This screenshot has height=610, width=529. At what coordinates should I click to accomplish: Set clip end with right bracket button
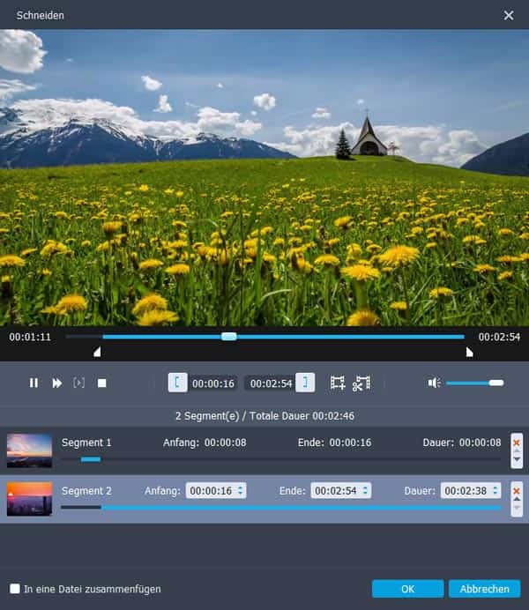[x=305, y=383]
